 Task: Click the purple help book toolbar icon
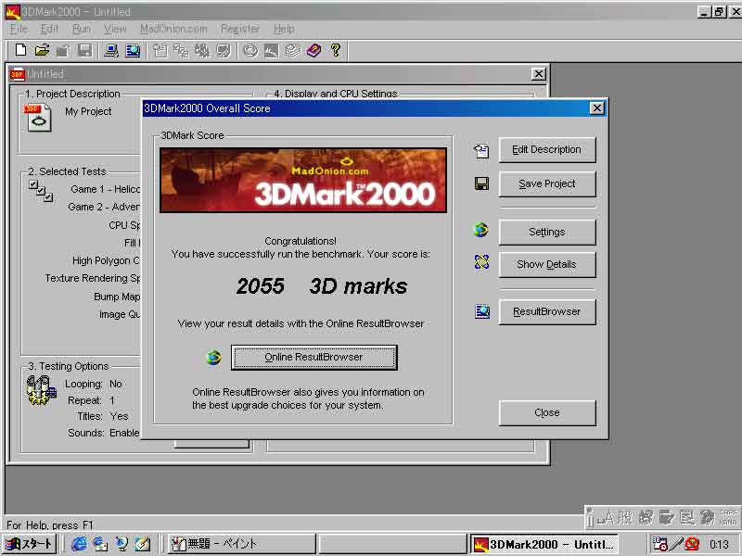click(x=314, y=51)
